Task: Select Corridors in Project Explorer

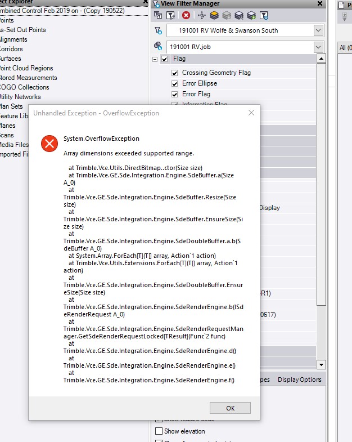Action: point(11,49)
